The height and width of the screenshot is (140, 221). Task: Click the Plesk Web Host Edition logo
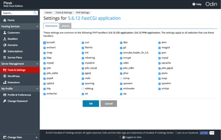pyautogui.click(x=13, y=4)
